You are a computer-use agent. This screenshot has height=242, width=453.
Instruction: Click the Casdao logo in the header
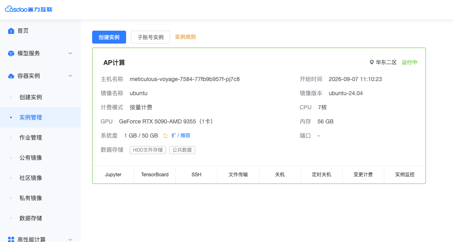pos(29,9)
